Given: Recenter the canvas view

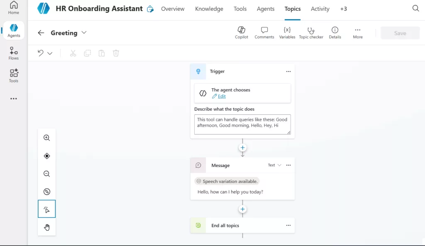Looking at the screenshot, I should (46, 156).
